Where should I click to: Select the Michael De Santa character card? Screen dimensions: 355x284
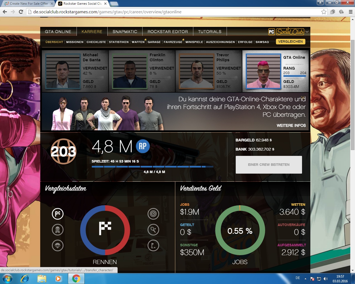[x=75, y=71]
